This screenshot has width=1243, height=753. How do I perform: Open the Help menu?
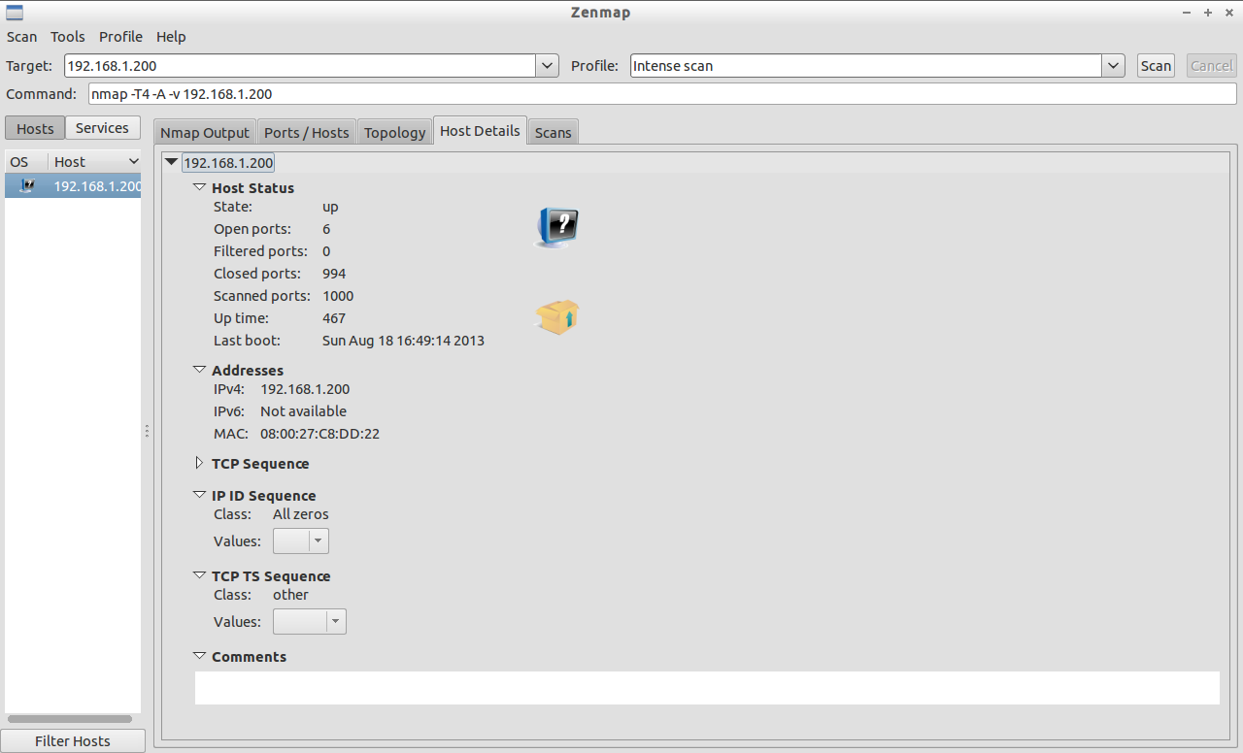pos(171,37)
